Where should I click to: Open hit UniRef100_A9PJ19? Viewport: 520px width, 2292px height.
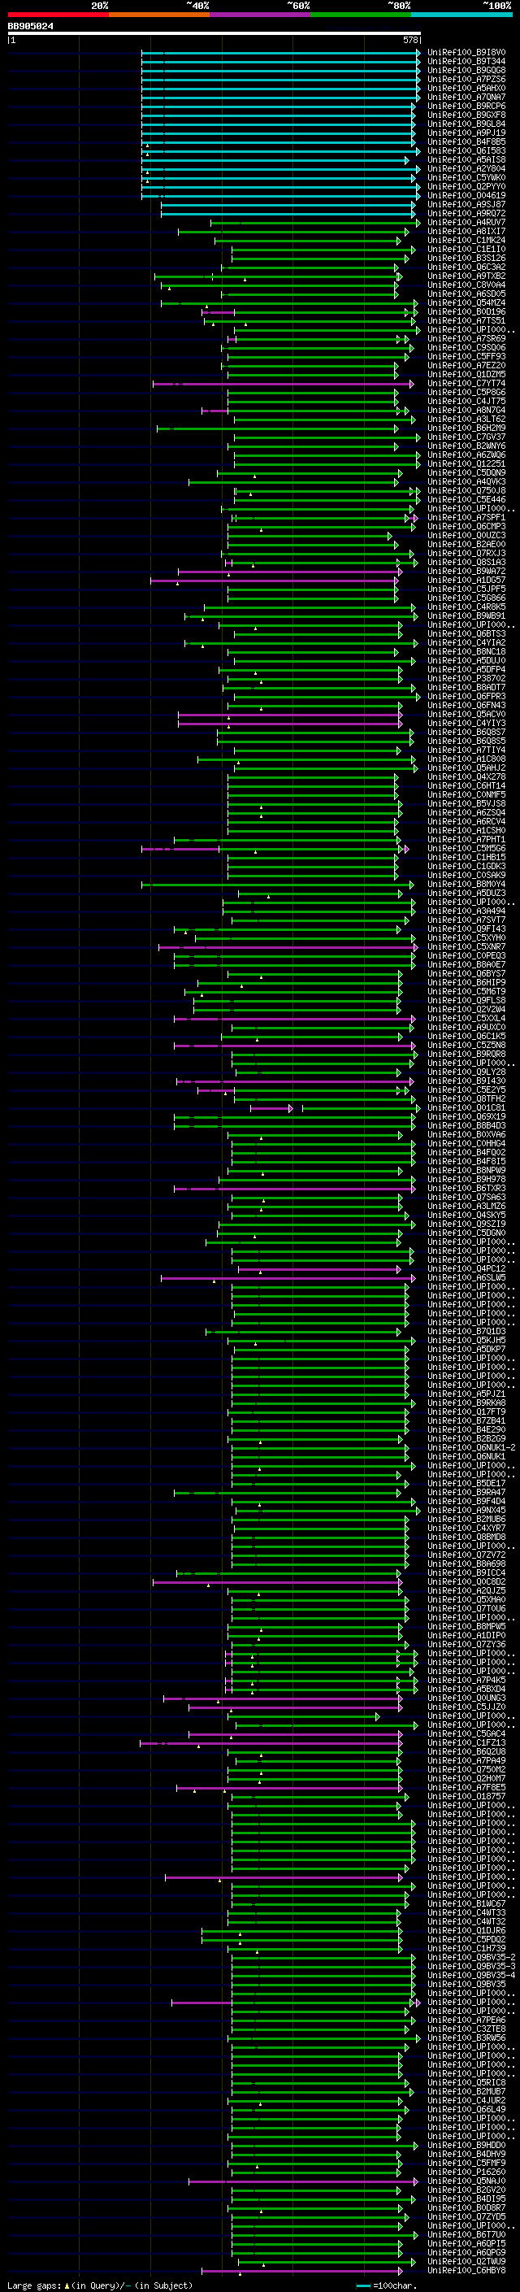point(466,133)
